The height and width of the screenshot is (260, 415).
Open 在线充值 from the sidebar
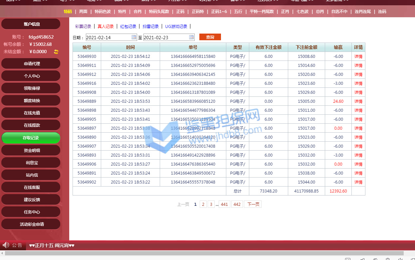[x=32, y=113]
